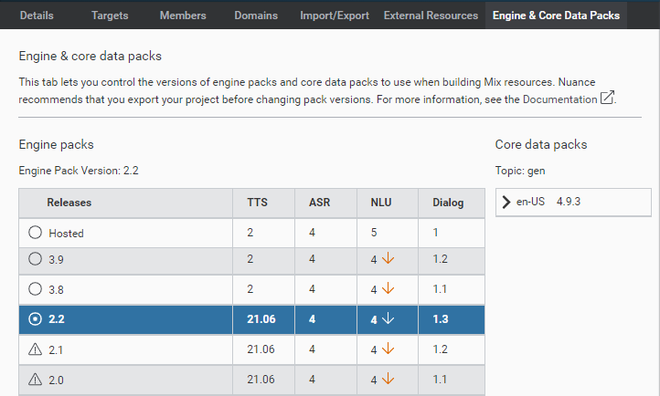This screenshot has width=660, height=396.
Task: Click the white down arrow in row 2.2
Action: coord(388,318)
